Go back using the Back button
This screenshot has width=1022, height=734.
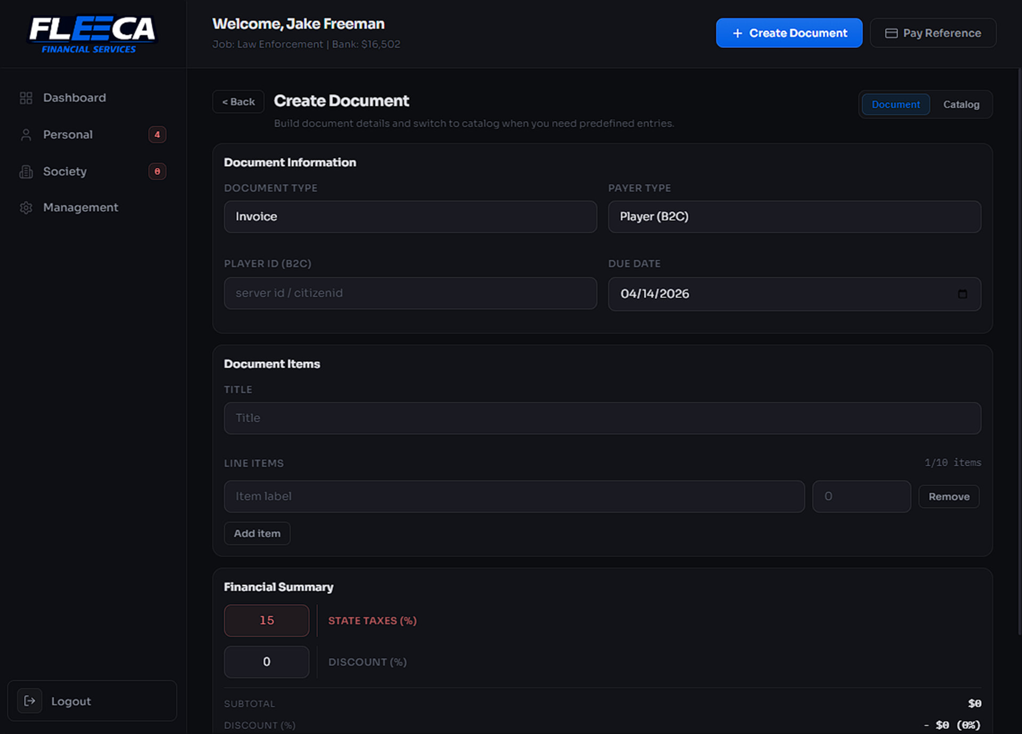tap(238, 102)
